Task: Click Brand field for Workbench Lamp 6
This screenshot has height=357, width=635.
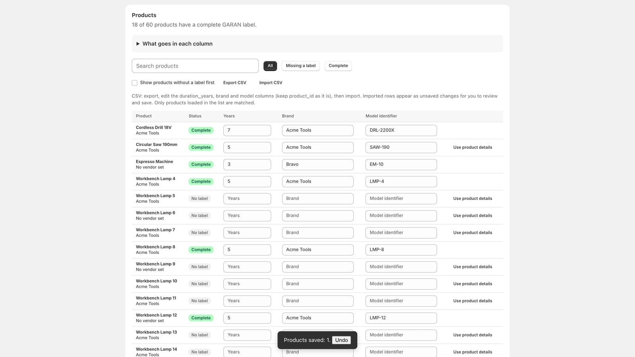Action: pyautogui.click(x=317, y=216)
